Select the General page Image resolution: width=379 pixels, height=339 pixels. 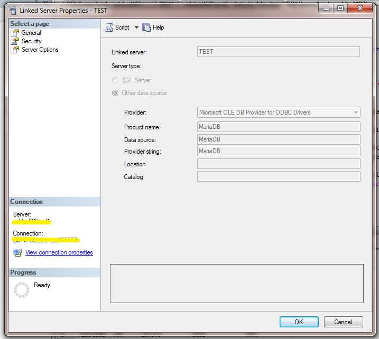(x=31, y=33)
